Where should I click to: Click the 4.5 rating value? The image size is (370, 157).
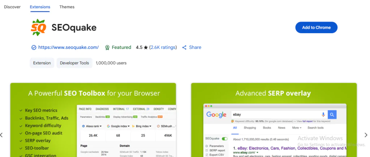pos(139,47)
